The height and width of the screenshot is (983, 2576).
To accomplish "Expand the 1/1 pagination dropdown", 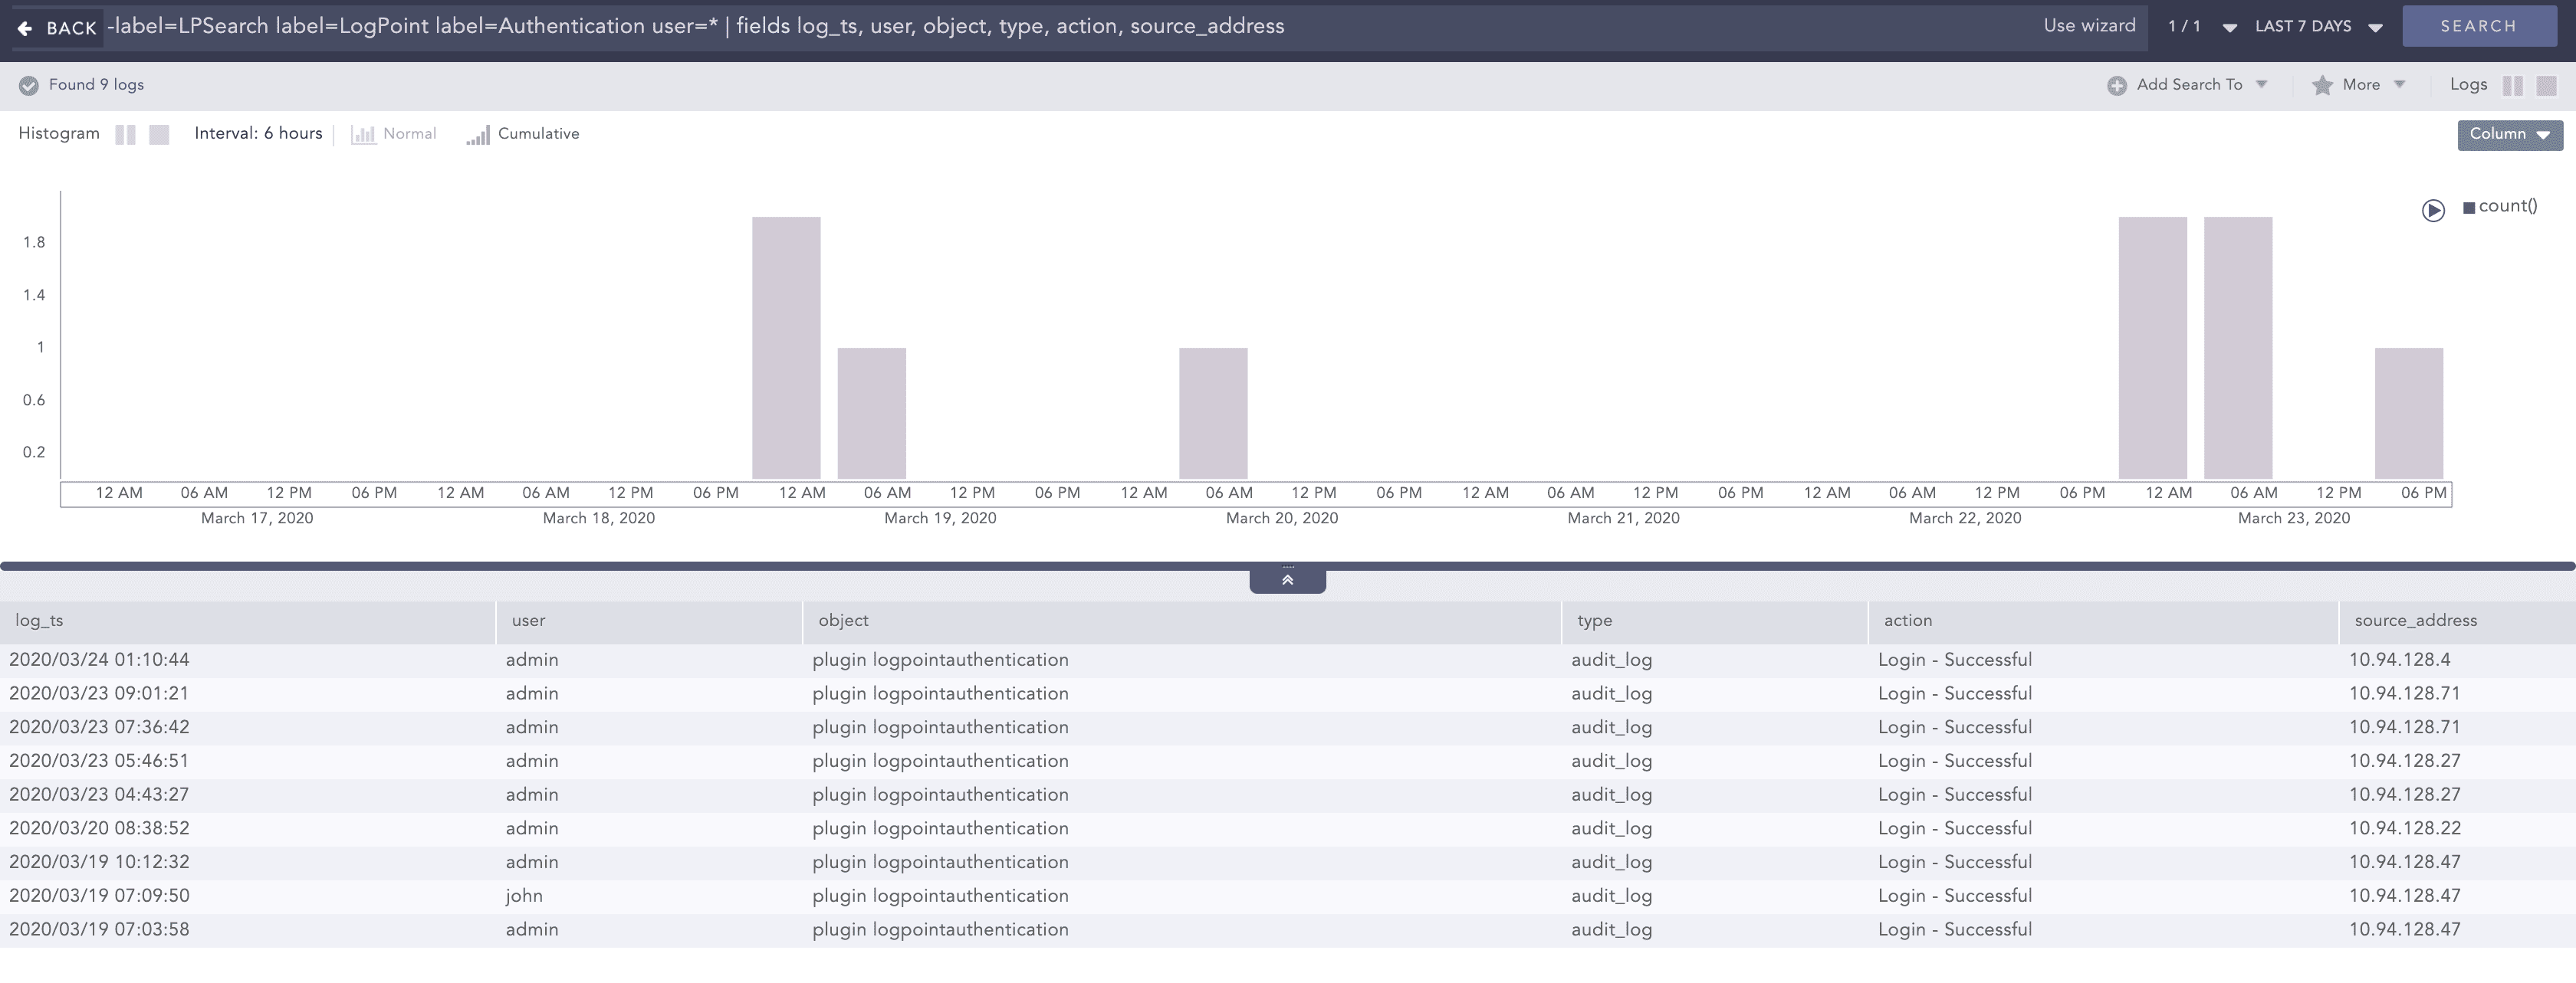I will coord(2229,27).
